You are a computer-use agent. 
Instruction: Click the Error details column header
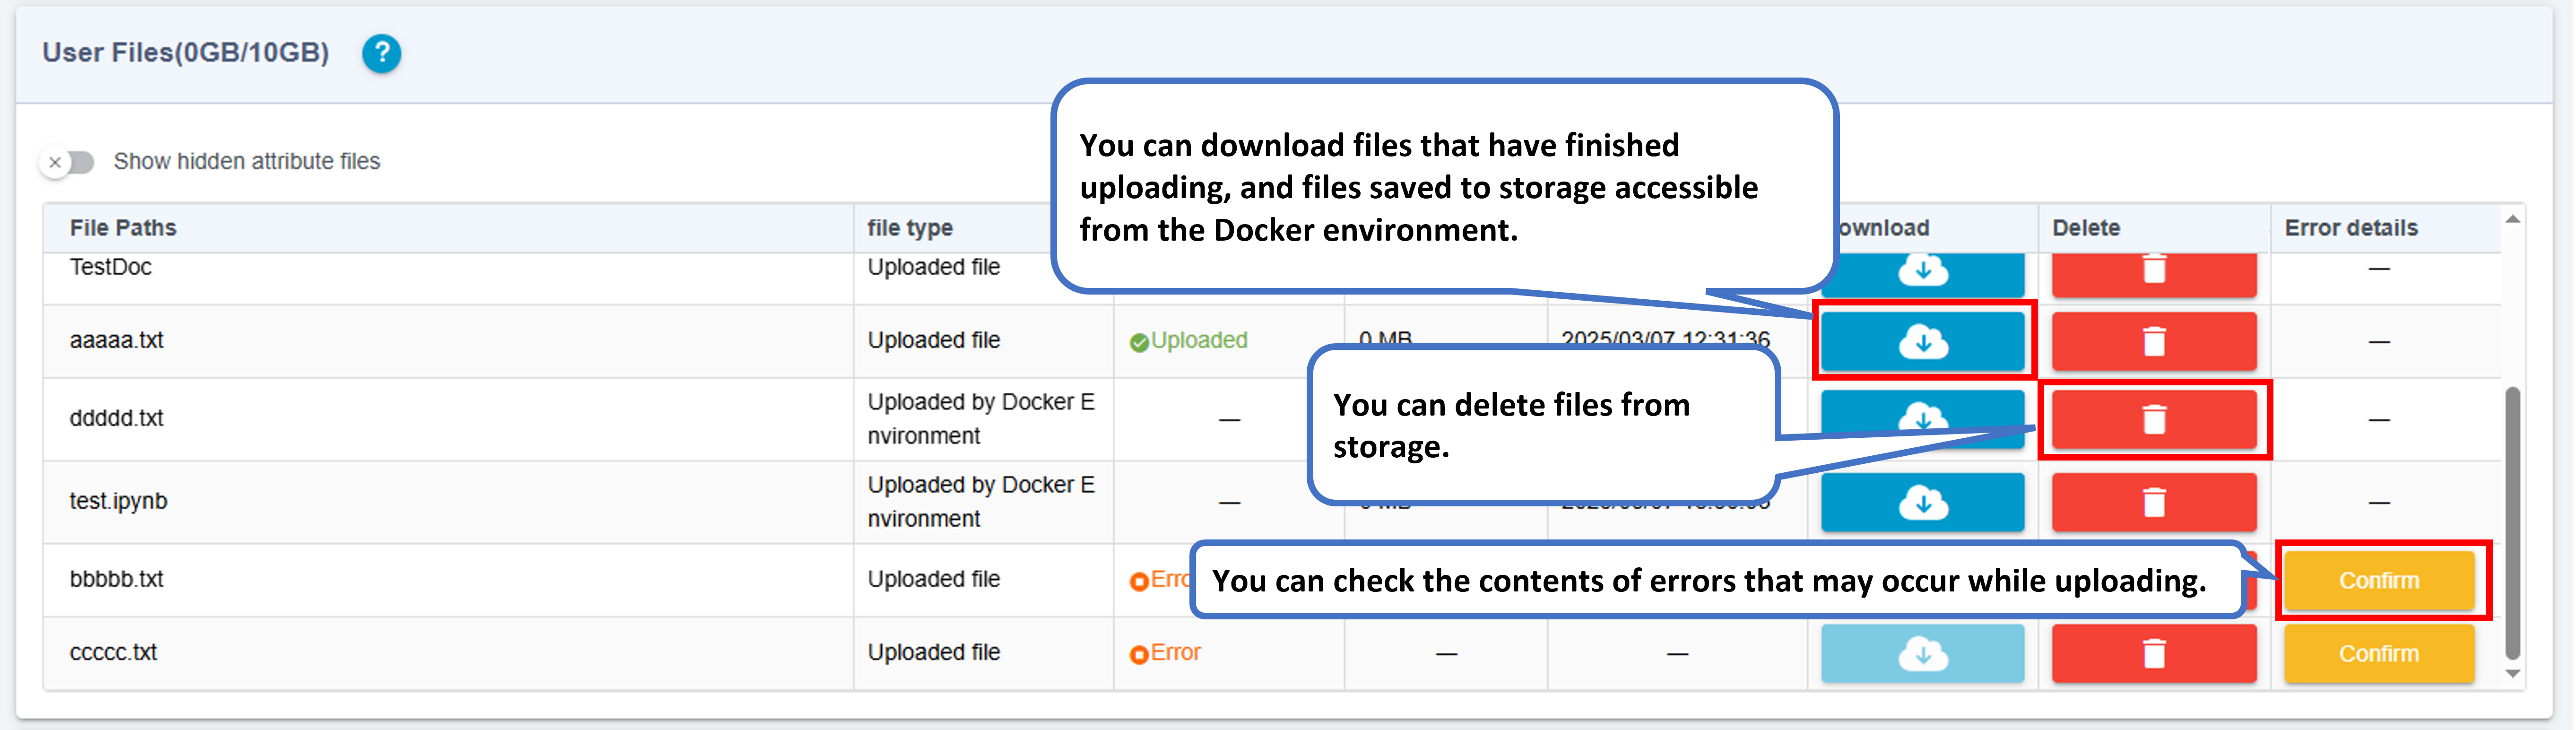click(2351, 228)
